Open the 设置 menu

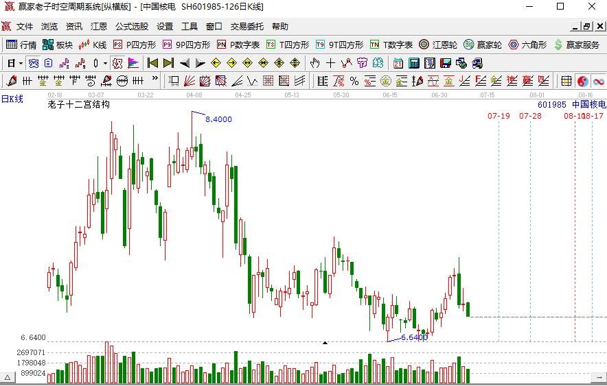click(x=165, y=27)
